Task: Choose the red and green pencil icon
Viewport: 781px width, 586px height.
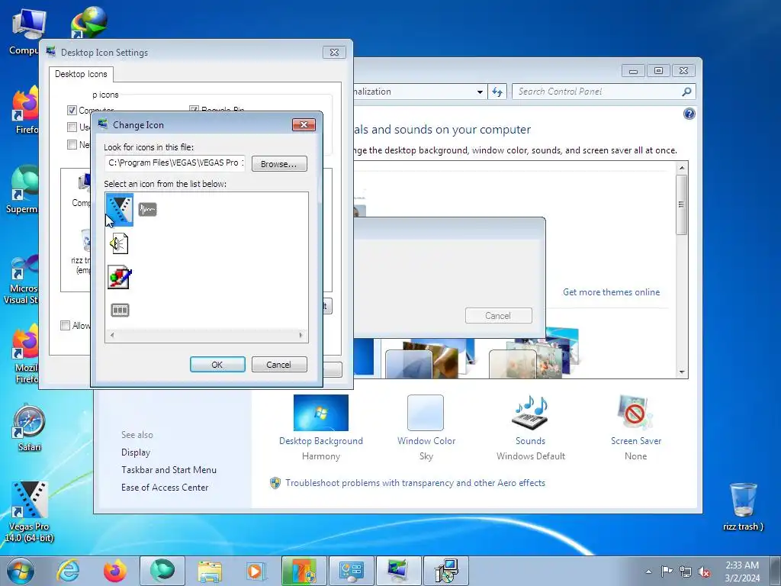Action: coord(120,277)
